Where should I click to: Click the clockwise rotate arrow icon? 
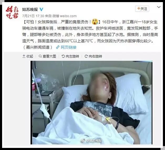coord(86,56)
